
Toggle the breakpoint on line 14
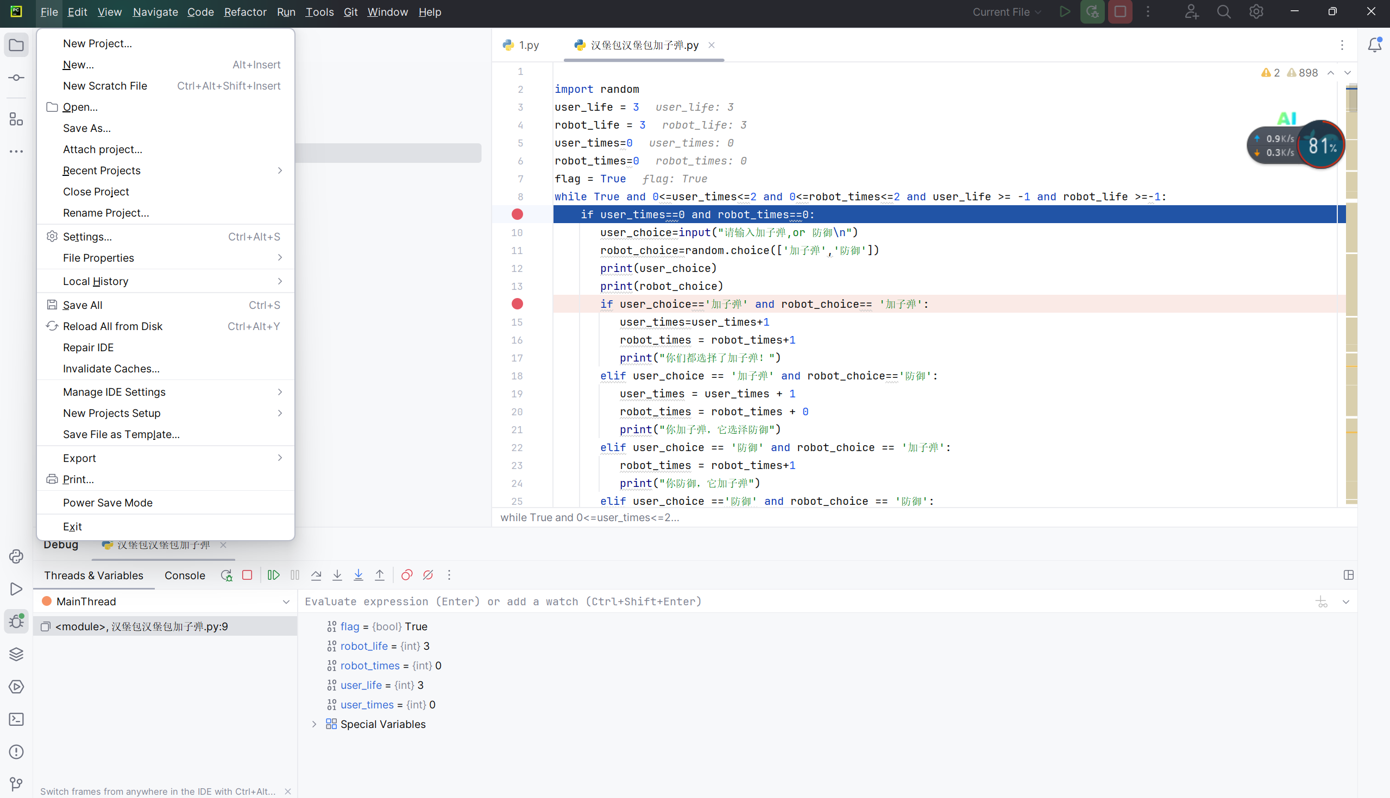click(517, 304)
